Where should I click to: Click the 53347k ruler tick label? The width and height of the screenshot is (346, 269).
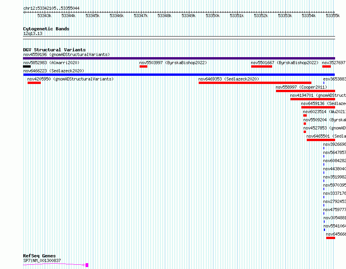(141, 16)
